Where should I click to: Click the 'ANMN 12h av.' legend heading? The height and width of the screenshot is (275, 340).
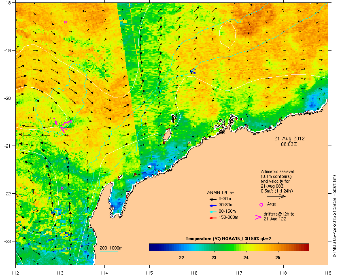(x=221, y=192)
